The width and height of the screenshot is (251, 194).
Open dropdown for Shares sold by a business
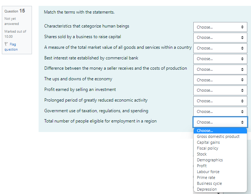click(x=220, y=37)
